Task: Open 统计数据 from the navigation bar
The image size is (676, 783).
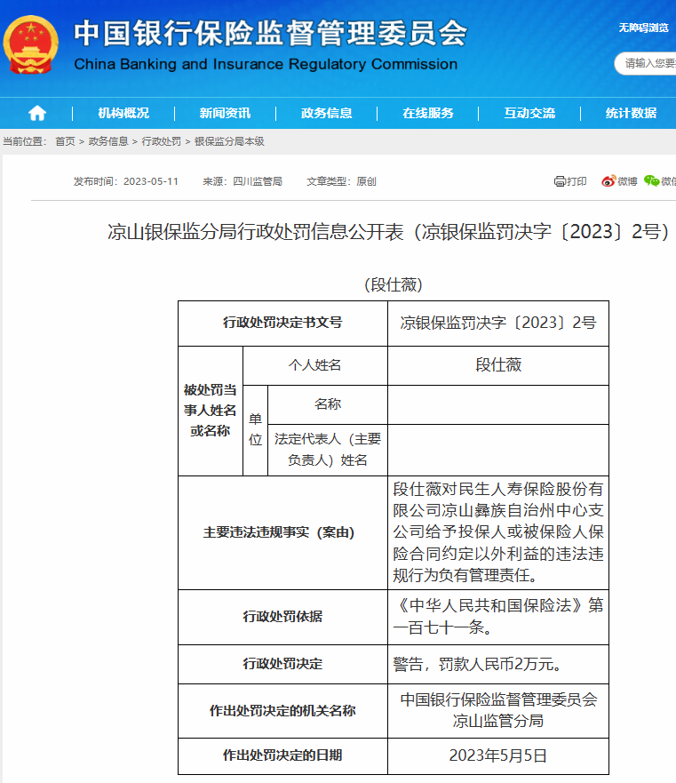Action: pyautogui.click(x=631, y=113)
